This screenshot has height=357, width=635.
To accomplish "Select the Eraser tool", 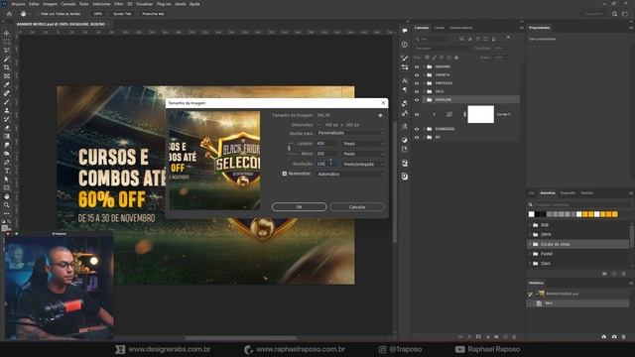I will coord(7,128).
